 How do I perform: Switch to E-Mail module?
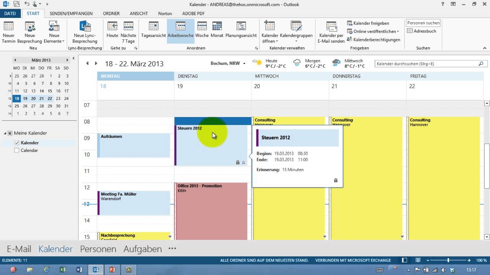coord(19,249)
